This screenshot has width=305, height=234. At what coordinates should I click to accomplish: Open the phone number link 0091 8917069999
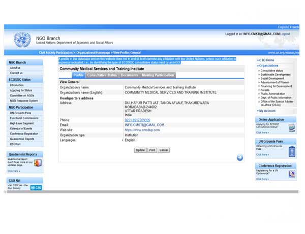click(137, 120)
